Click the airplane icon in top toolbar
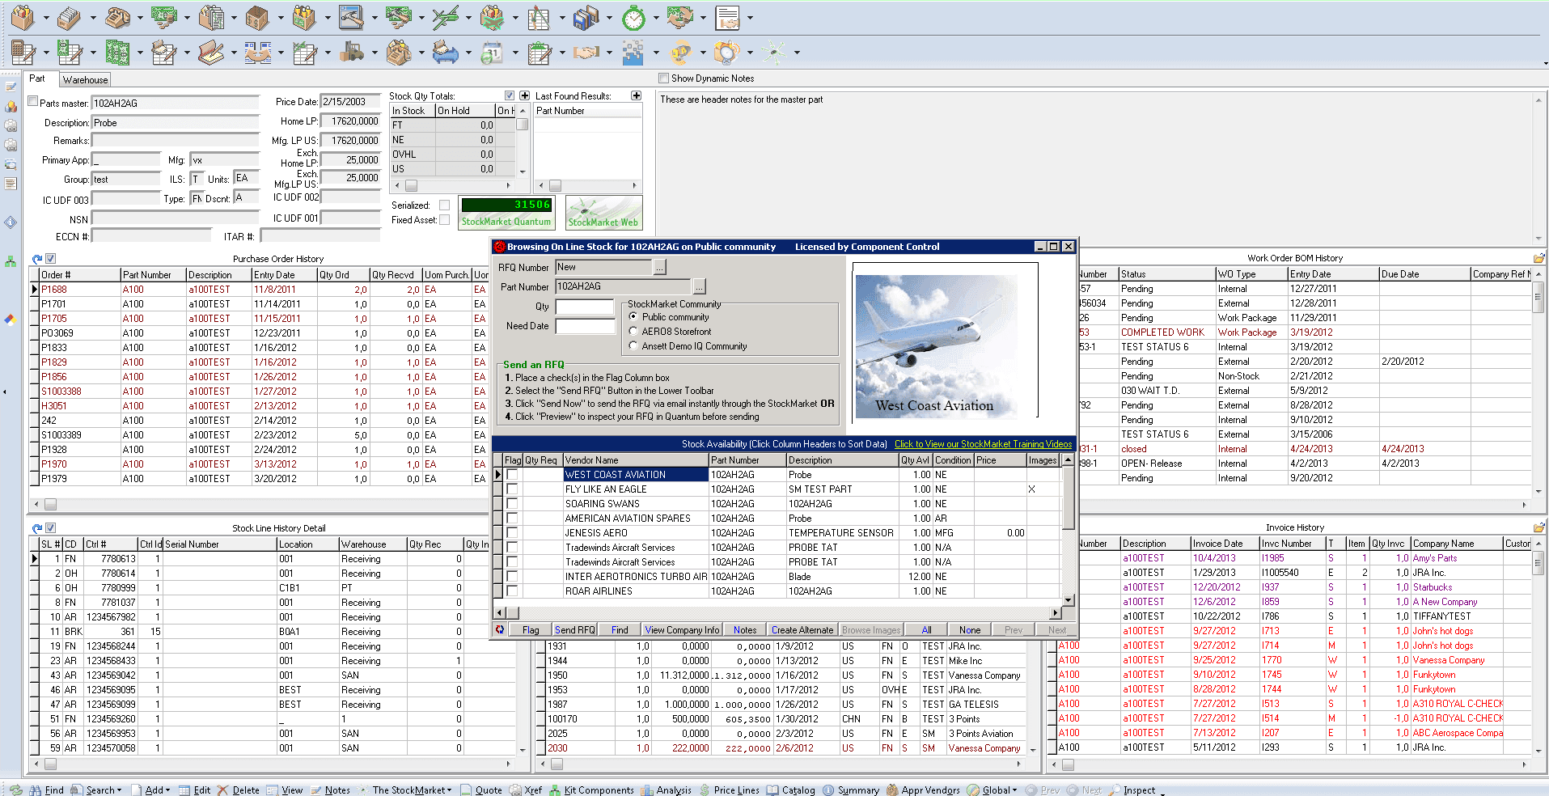Screen dimensions: 1549x796 point(445,17)
